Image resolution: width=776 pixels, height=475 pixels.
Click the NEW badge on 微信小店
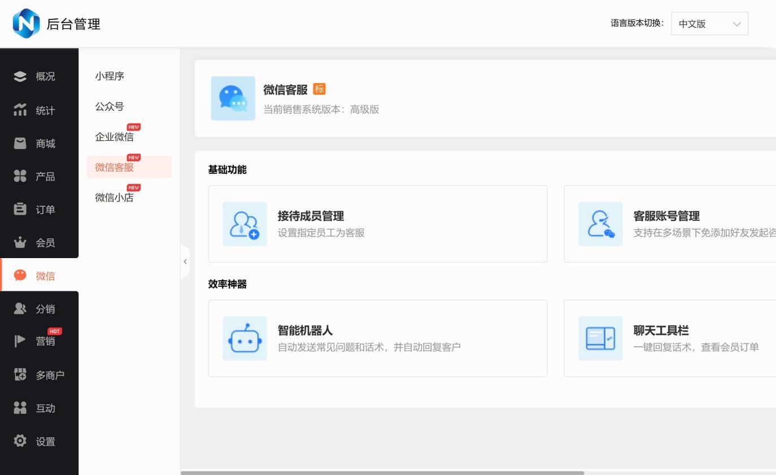(x=134, y=188)
